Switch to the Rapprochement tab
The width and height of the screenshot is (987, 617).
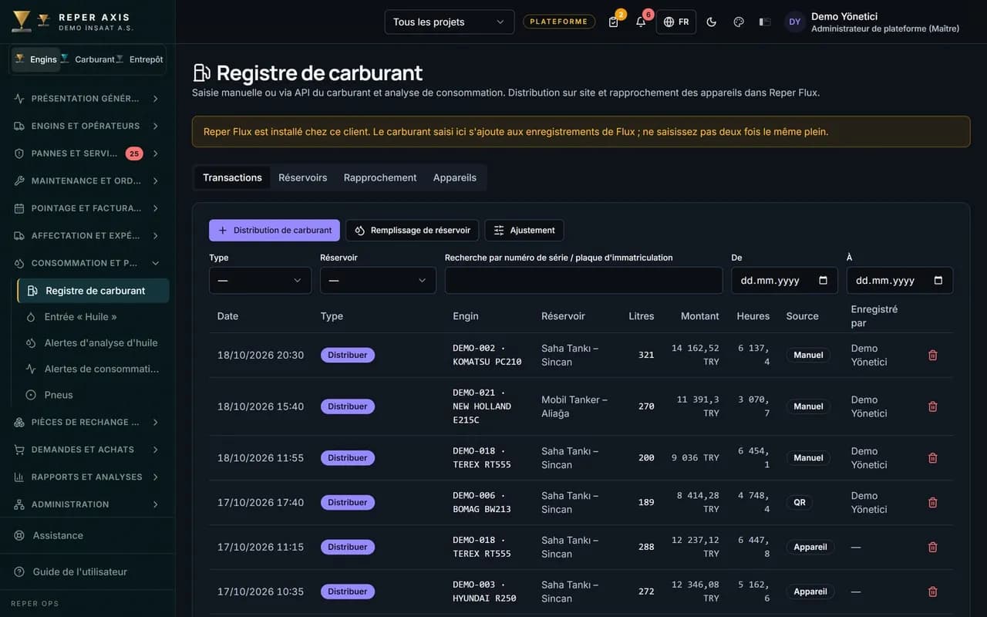[380, 177]
